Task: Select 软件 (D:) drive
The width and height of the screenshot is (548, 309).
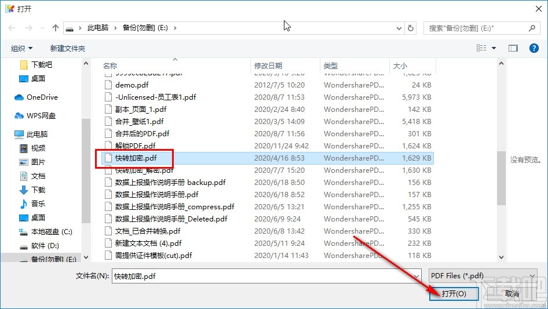Action: [x=39, y=246]
